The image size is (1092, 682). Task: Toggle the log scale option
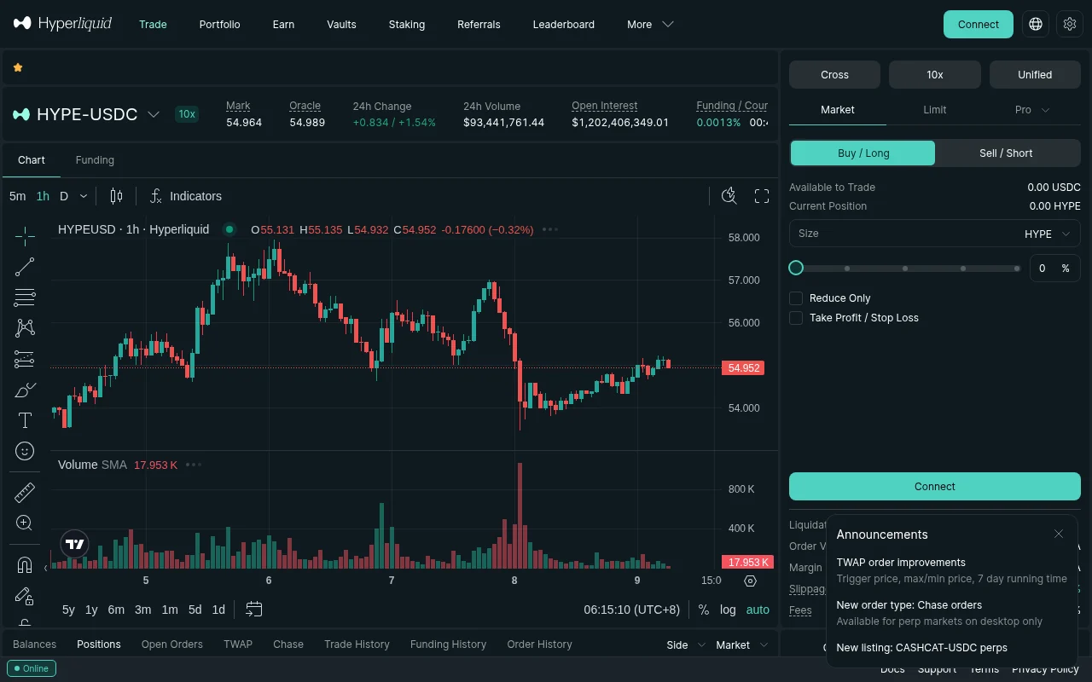(728, 610)
